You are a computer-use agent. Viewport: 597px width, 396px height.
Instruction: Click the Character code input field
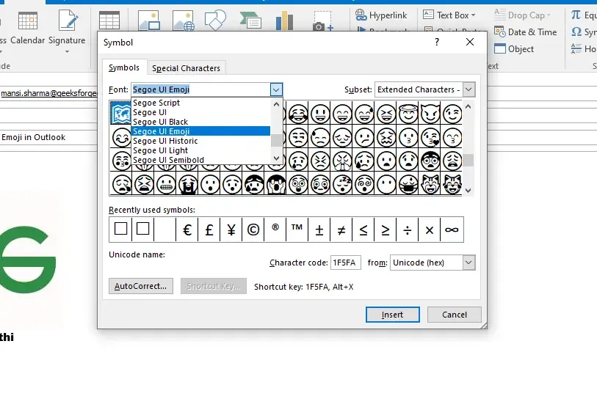pyautogui.click(x=345, y=263)
